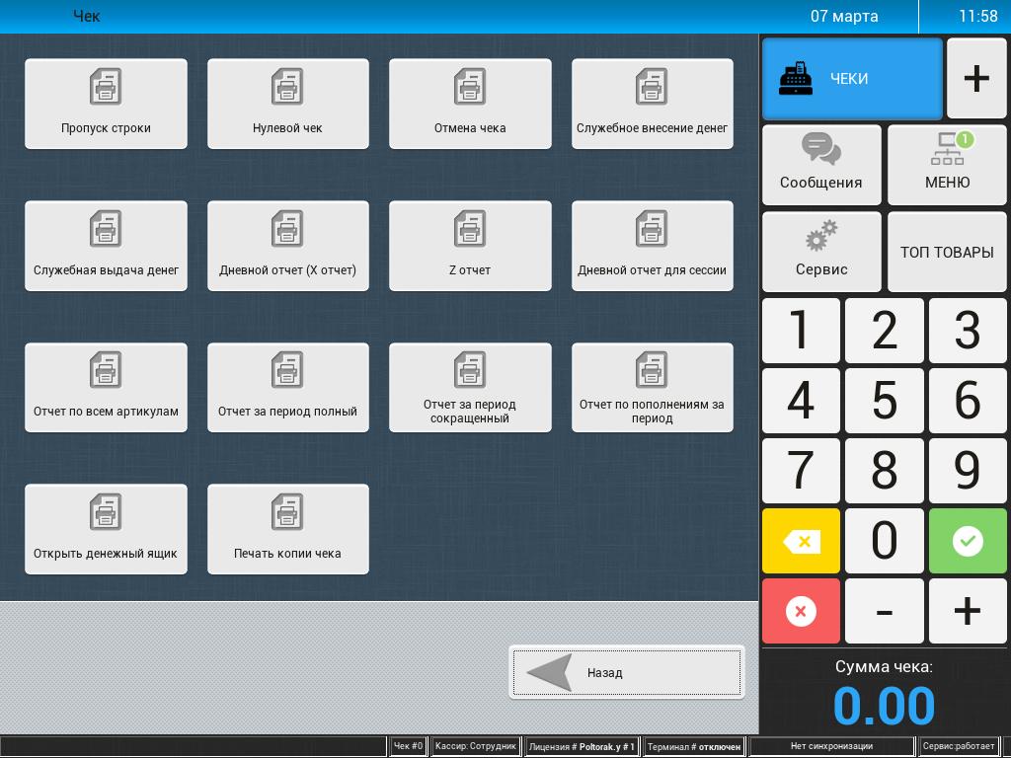Confirm with the green checkmark key
The image size is (1011, 758).
pyautogui.click(x=968, y=541)
